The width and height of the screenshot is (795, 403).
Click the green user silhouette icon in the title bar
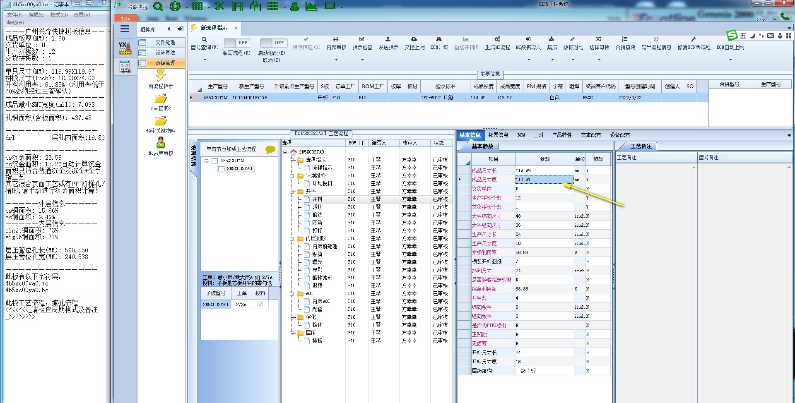click(x=294, y=6)
